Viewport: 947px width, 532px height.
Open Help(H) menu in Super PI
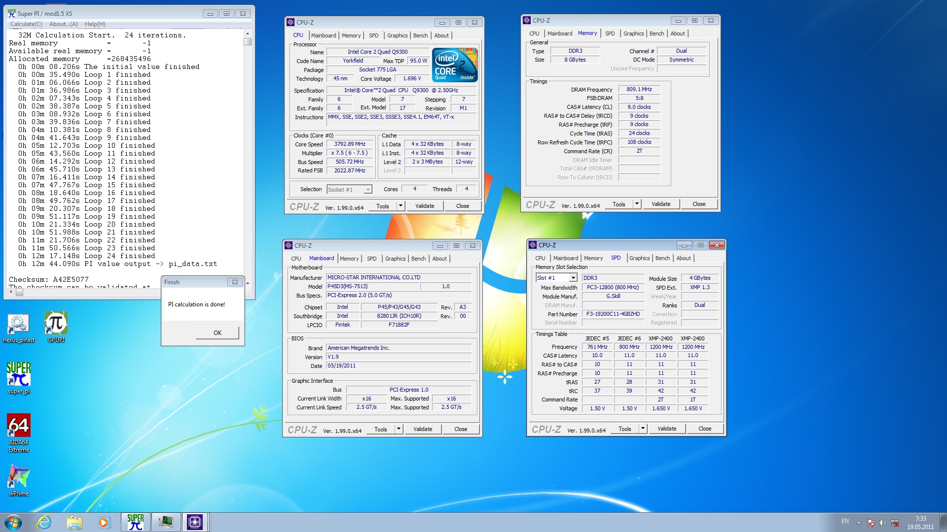95,24
